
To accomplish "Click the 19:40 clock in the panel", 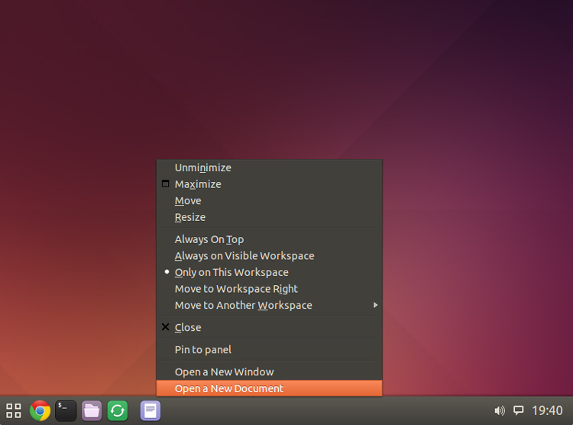I will click(547, 410).
